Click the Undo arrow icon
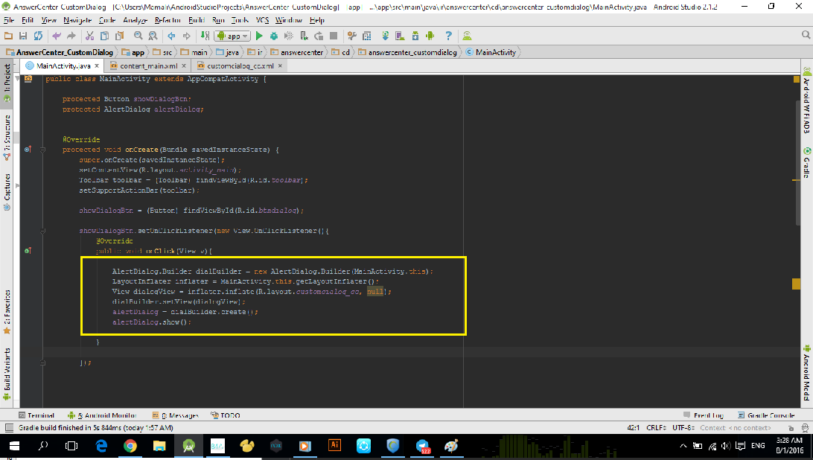This screenshot has width=813, height=460. click(57, 36)
